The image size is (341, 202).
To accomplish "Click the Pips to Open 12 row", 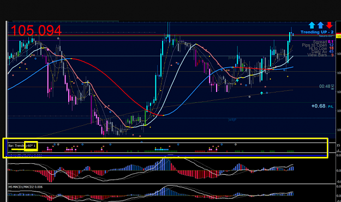I will click(x=318, y=45).
